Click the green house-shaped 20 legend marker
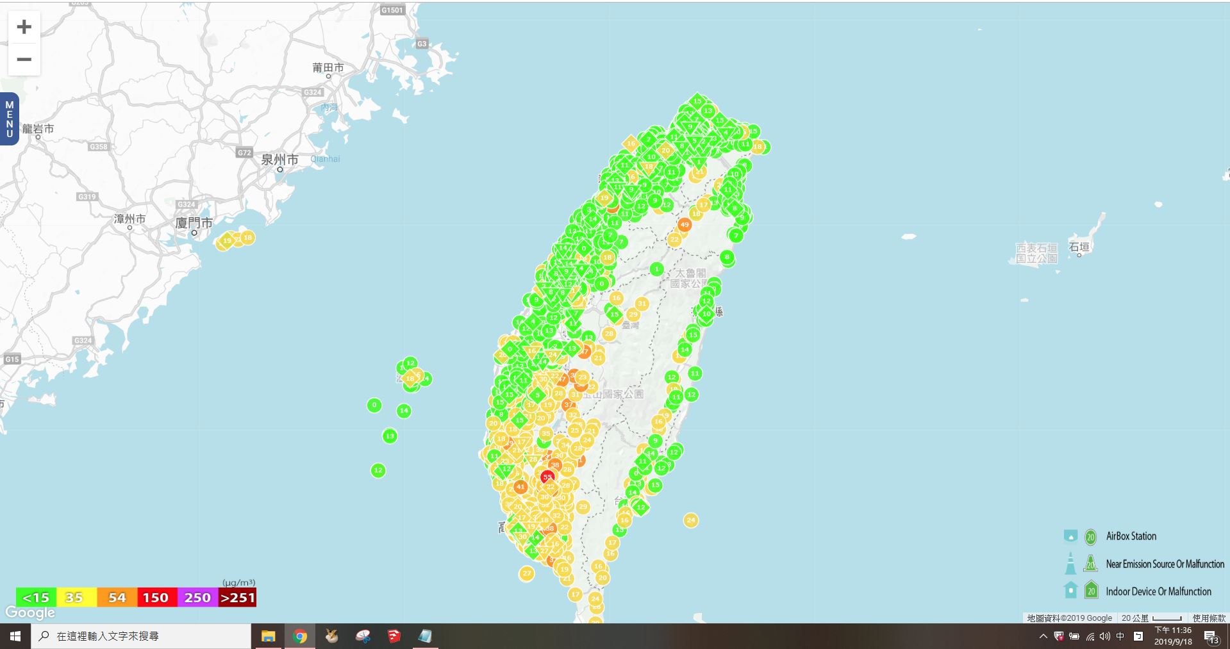The image size is (1230, 649). pos(1091,590)
